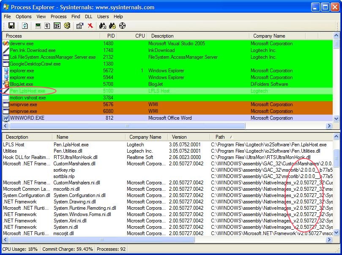This screenshot has width=342, height=255.
Task: Open the Users menu
Action: coord(103,16)
